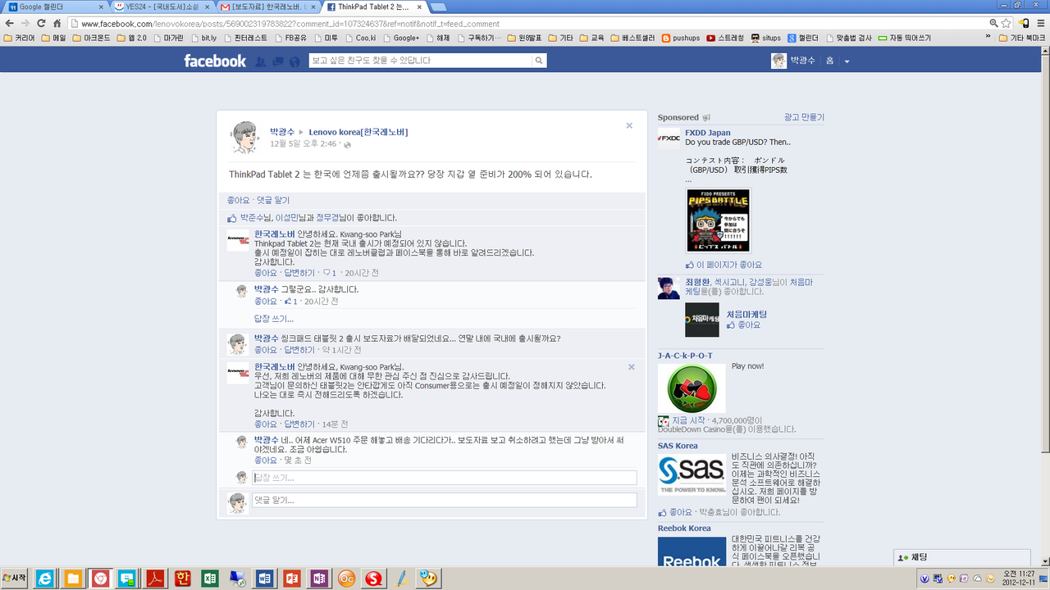Image resolution: width=1050 pixels, height=590 pixels.
Task: Click the browser forward arrow
Action: (25, 23)
